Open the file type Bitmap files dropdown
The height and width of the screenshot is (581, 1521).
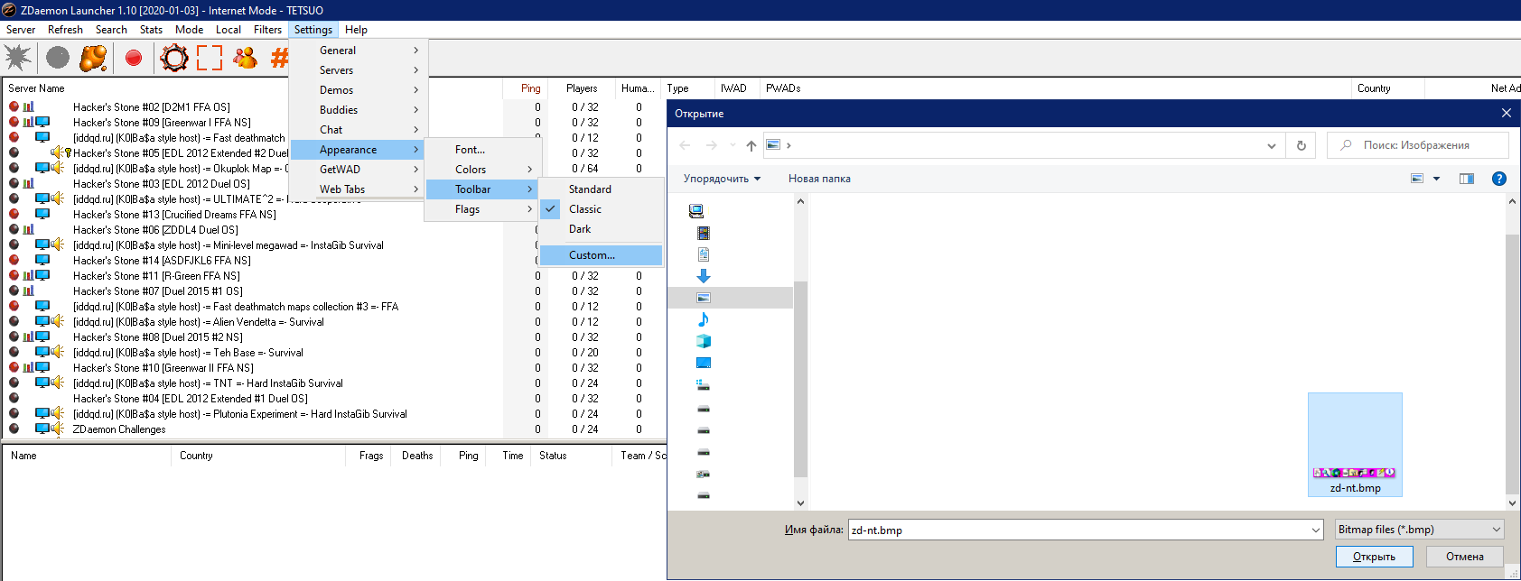click(x=1420, y=530)
